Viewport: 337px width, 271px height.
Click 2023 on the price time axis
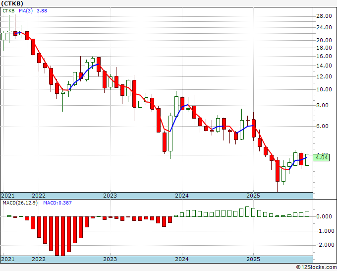tap(110, 196)
